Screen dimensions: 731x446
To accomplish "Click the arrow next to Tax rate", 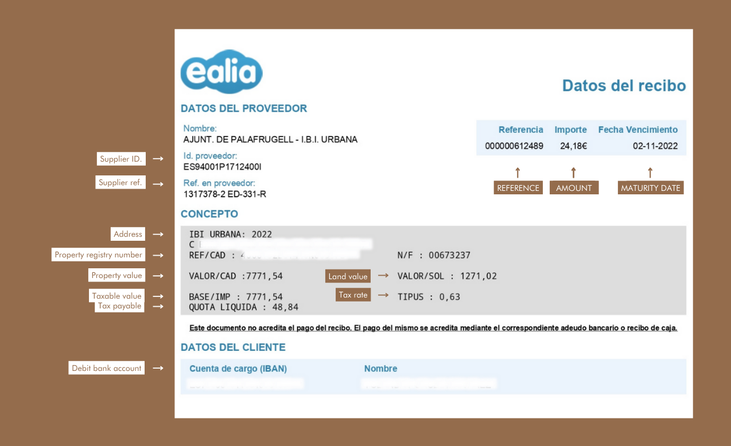I will coord(384,295).
